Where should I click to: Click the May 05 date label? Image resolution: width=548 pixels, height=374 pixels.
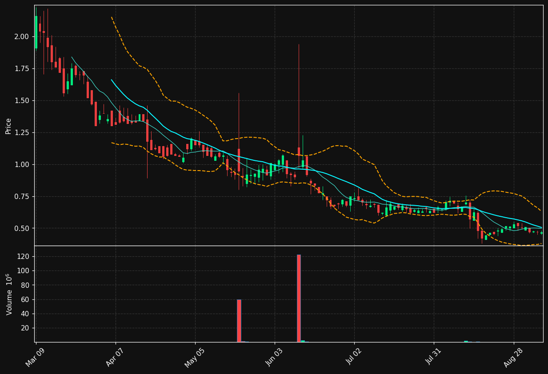[x=194, y=357]
